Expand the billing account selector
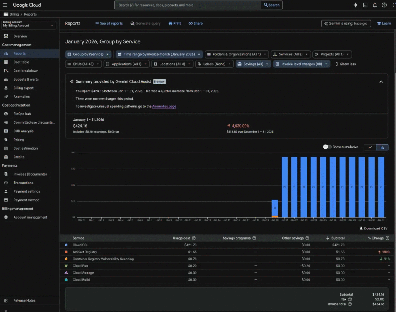Viewport: 396px width, 312px height. 29,26
